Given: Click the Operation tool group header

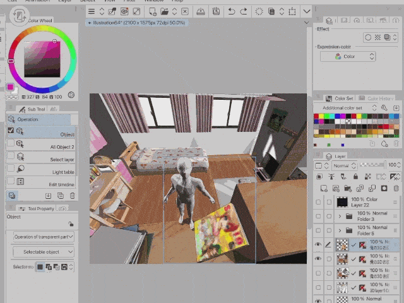Looking at the screenshot, I should pyautogui.click(x=38, y=119).
